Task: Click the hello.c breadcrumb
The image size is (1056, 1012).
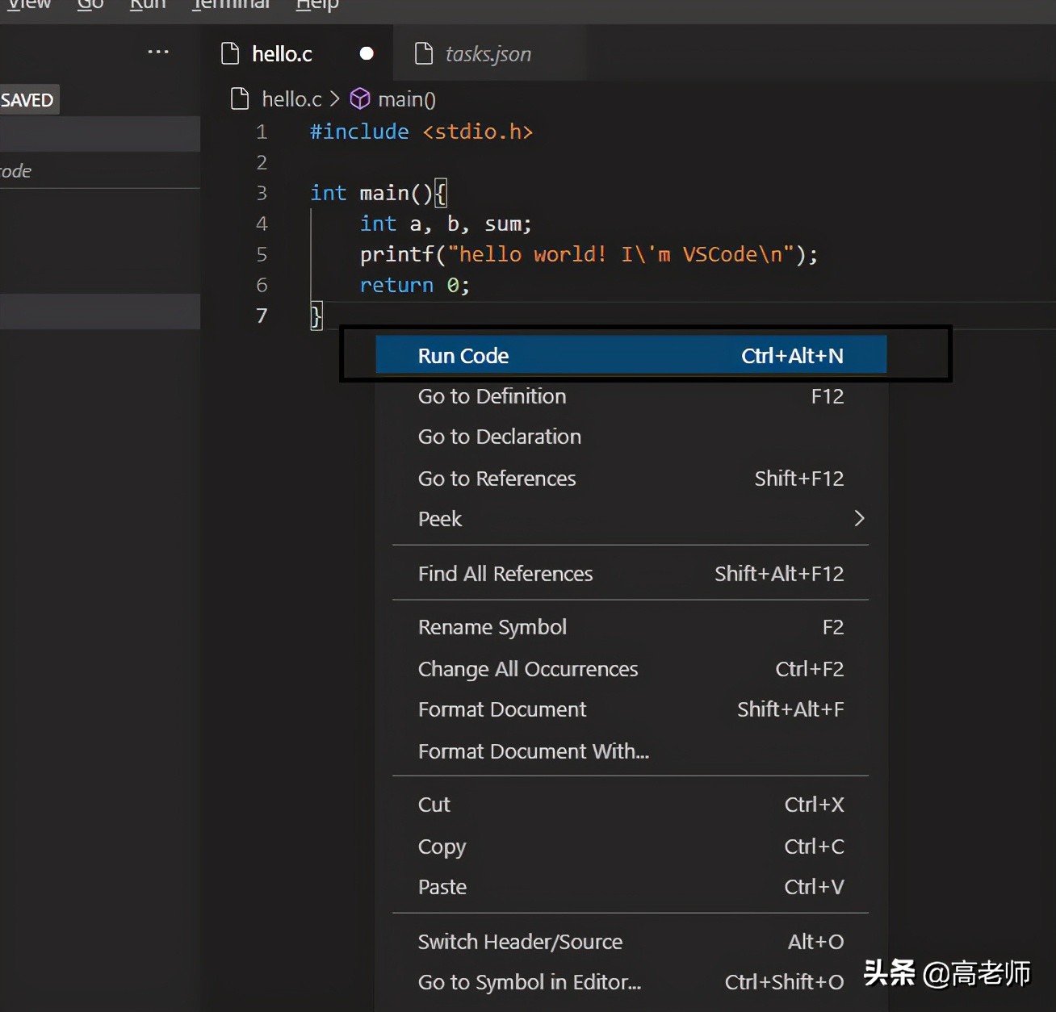Action: (291, 99)
